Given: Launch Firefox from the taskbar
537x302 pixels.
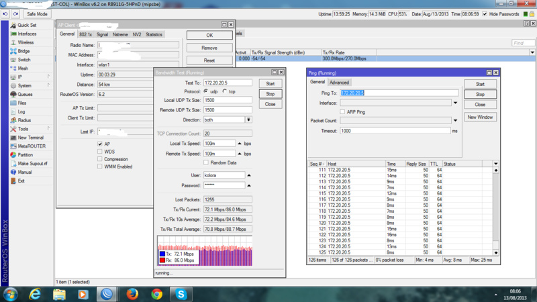Looking at the screenshot, I should [x=132, y=294].
